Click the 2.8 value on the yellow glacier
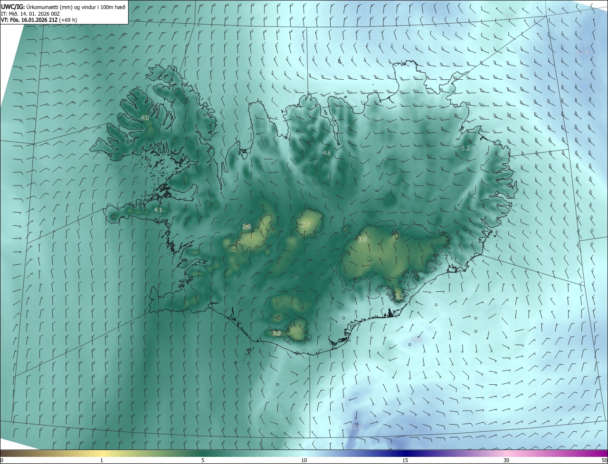 pos(247,227)
